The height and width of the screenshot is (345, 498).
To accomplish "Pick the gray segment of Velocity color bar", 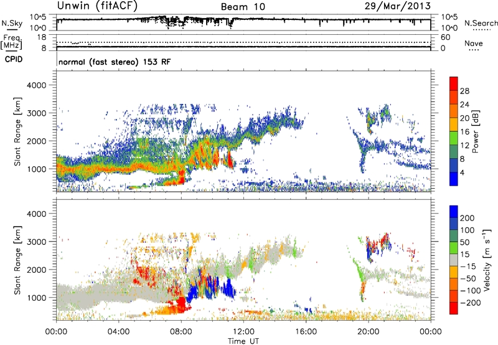I will pyautogui.click(x=454, y=260).
